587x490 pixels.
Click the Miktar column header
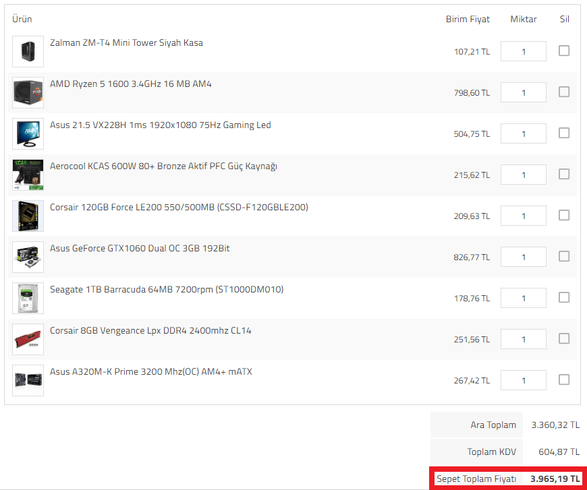524,20
